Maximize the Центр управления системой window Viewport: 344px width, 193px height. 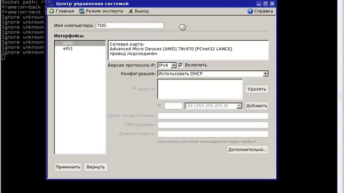(266, 4)
